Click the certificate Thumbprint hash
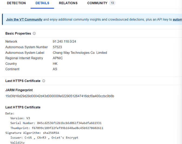182x144 pixels. (67, 128)
